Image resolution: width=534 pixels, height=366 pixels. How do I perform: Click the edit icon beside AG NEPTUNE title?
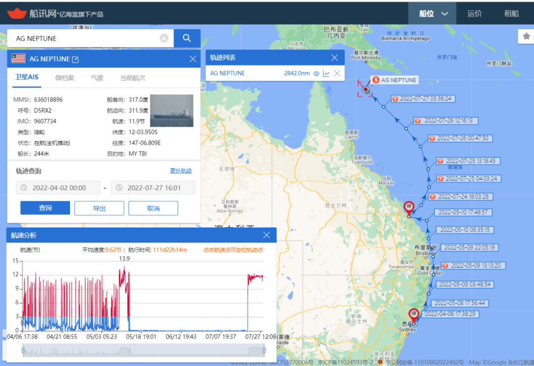coord(76,59)
